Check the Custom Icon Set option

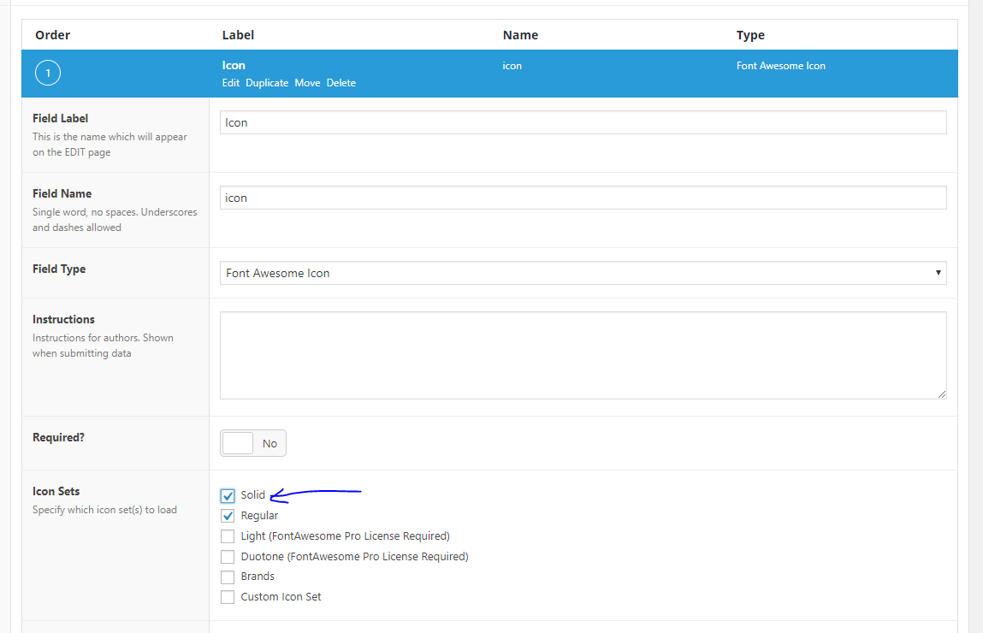[x=228, y=597]
